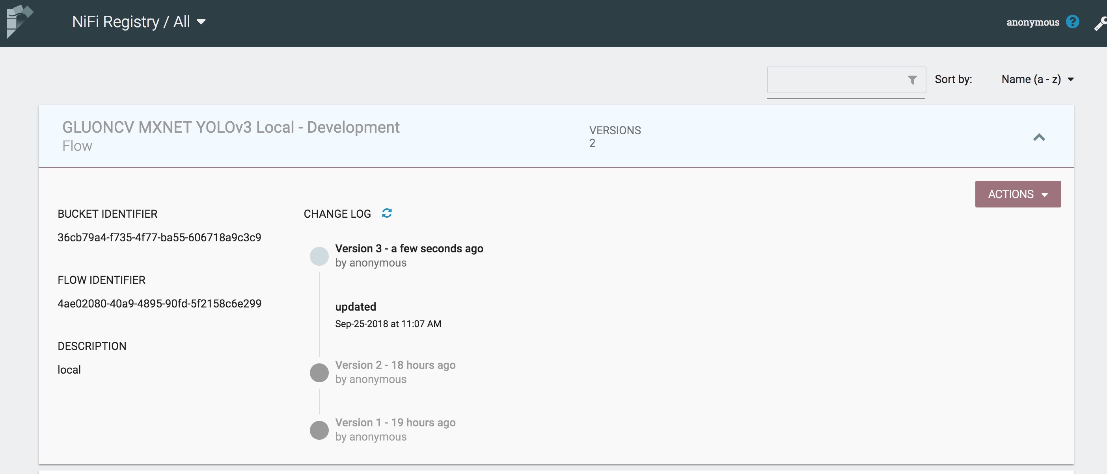This screenshot has height=474, width=1107.
Task: Open the Sort by Name (a - z) dropdown
Action: 1037,80
